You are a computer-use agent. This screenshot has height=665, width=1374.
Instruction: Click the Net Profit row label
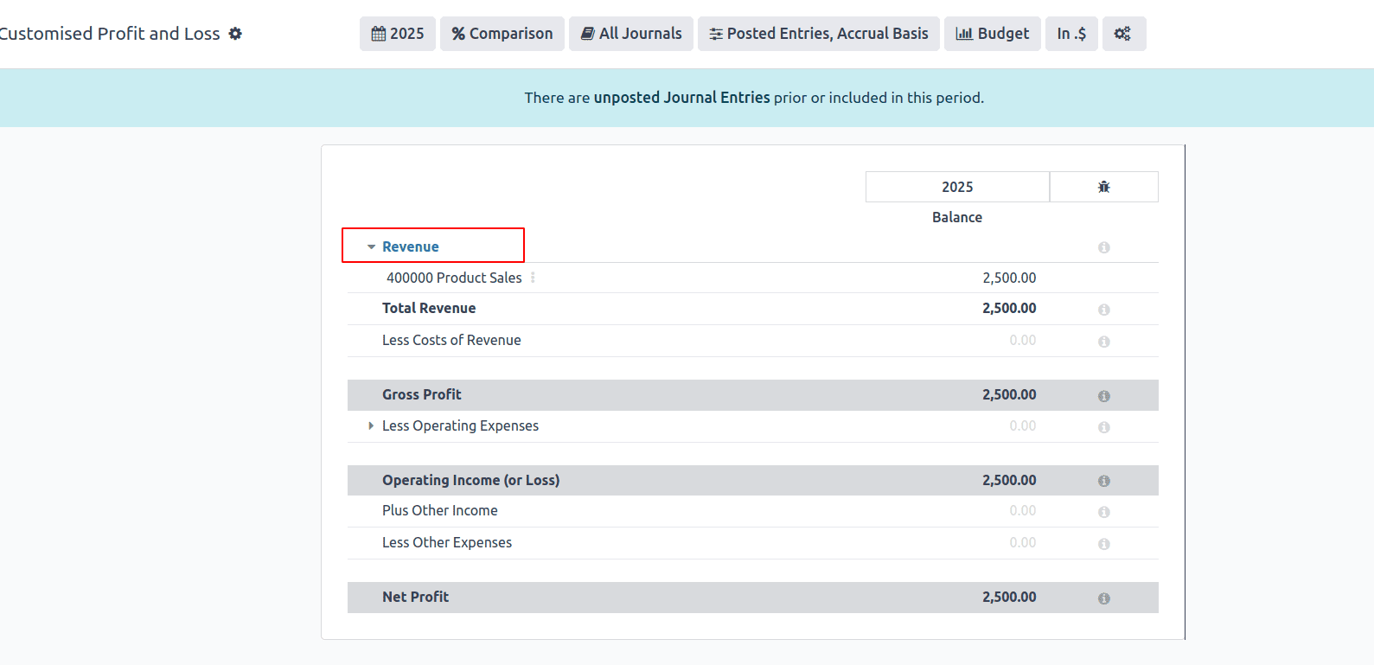click(416, 597)
